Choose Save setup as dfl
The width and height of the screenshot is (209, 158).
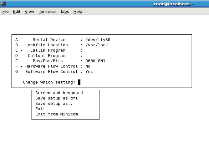coord(57,98)
